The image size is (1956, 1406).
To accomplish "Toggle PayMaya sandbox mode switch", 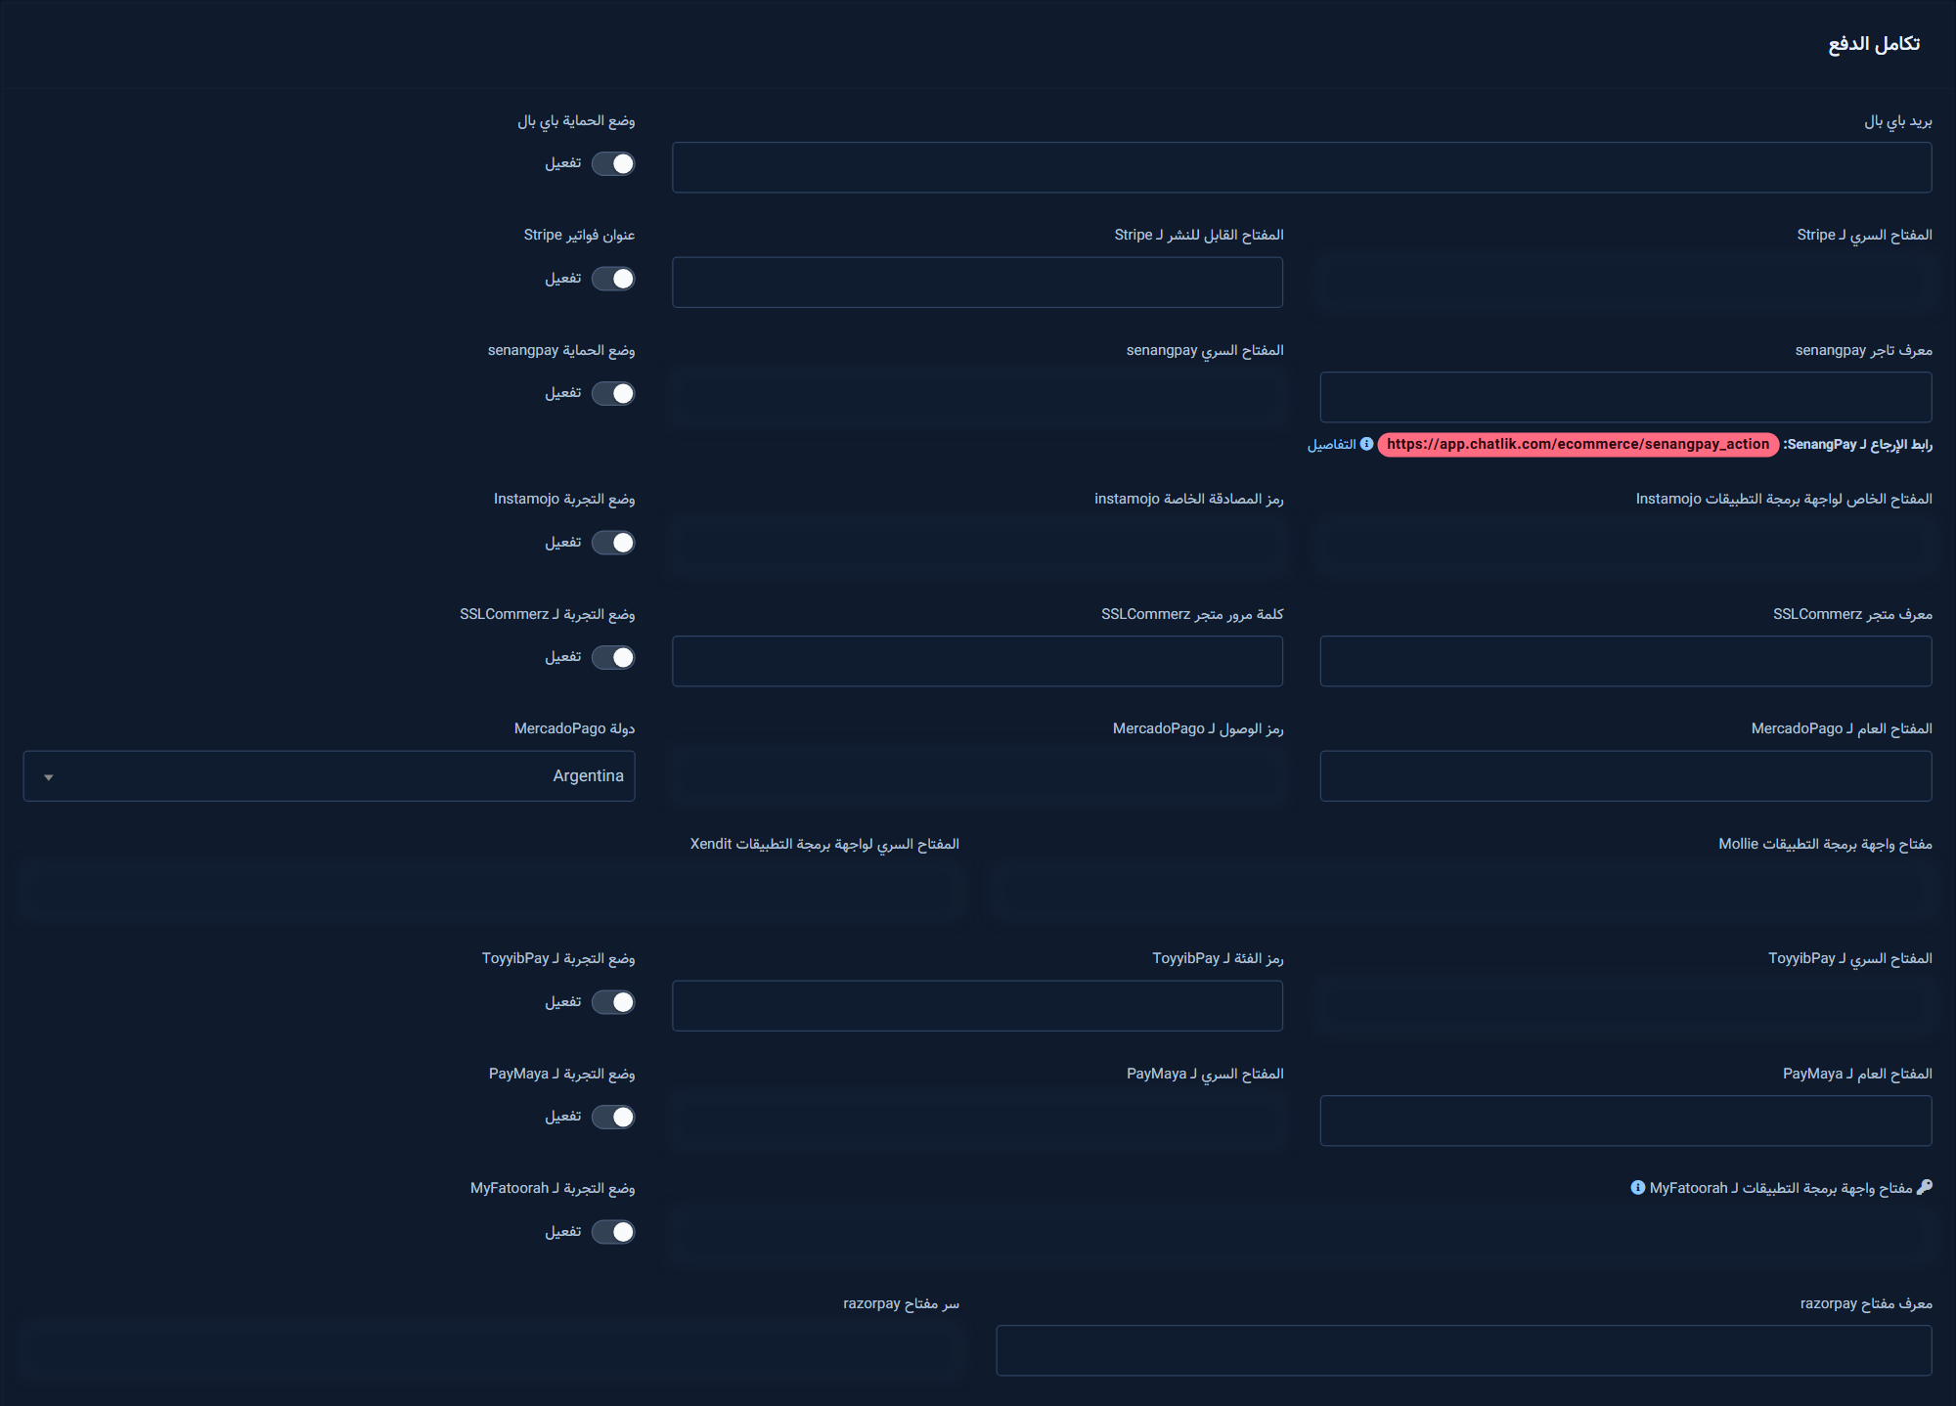I will click(x=613, y=1117).
